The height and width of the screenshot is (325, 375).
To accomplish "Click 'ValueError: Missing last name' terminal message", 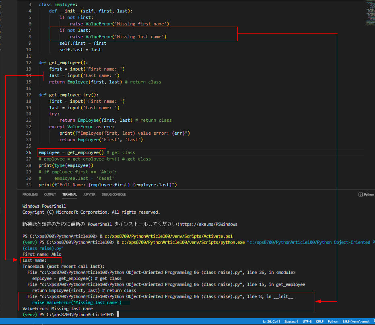I will [x=58, y=309].
